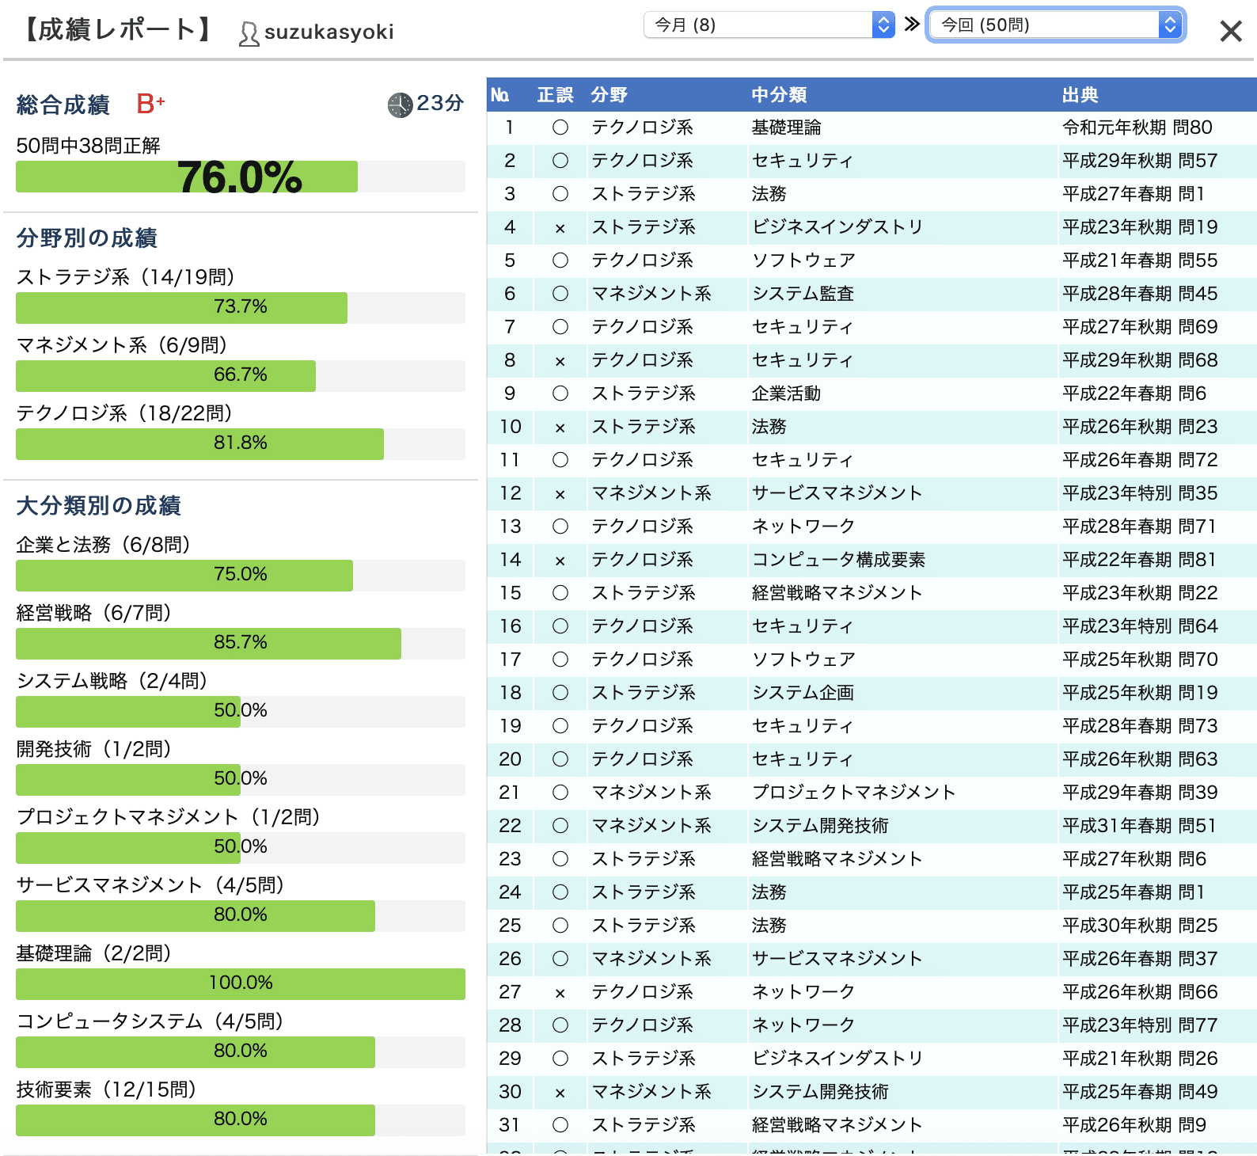Screen dimensions: 1257x1156
Task: Click the マネジメント系 66.7% progress bar
Action: click(241, 375)
